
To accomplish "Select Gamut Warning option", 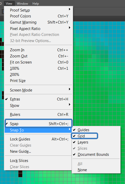I will click(38, 22).
